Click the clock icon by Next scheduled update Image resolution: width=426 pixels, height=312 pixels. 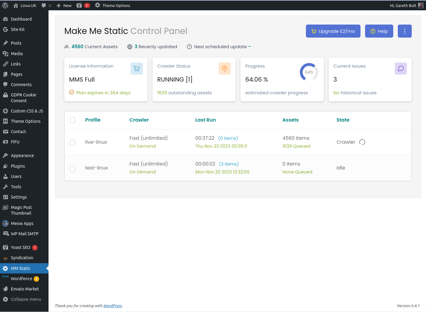point(189,47)
